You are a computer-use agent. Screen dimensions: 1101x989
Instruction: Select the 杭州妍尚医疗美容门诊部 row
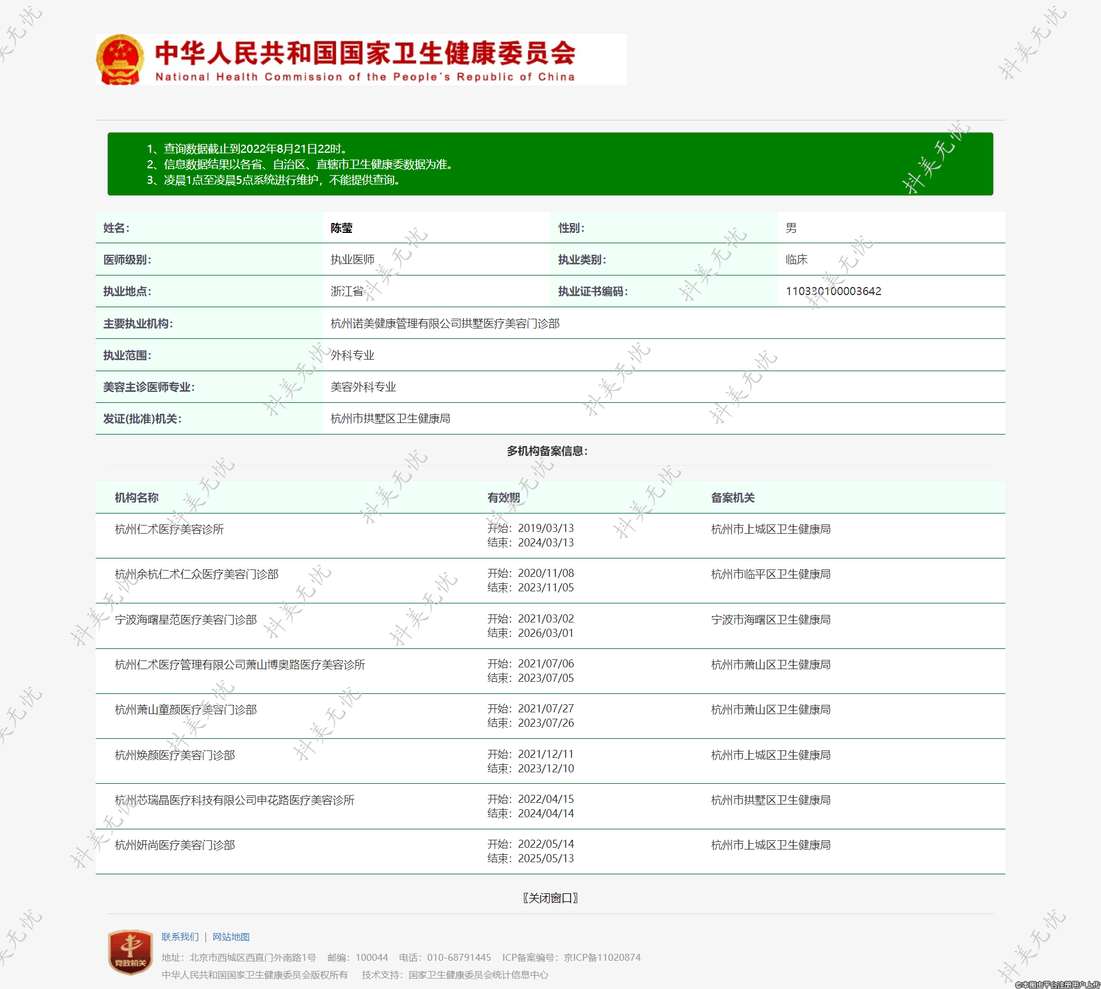coord(175,845)
